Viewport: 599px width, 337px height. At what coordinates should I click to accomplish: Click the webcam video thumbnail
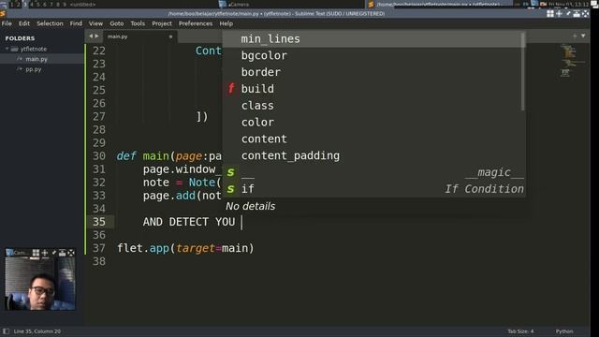pos(40,284)
